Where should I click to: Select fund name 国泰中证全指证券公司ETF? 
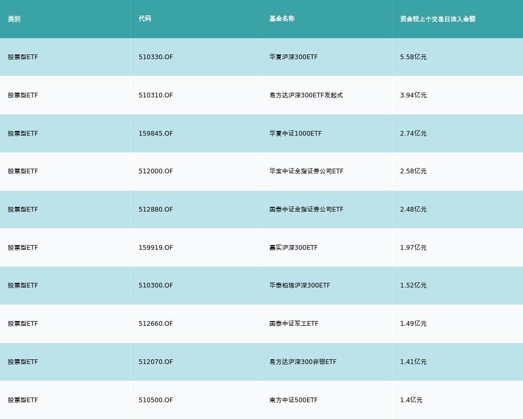tap(306, 210)
